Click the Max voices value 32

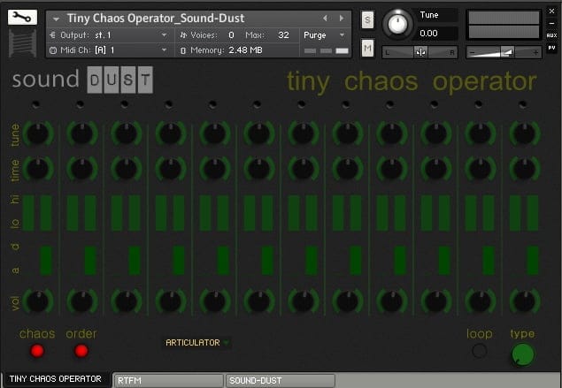283,35
